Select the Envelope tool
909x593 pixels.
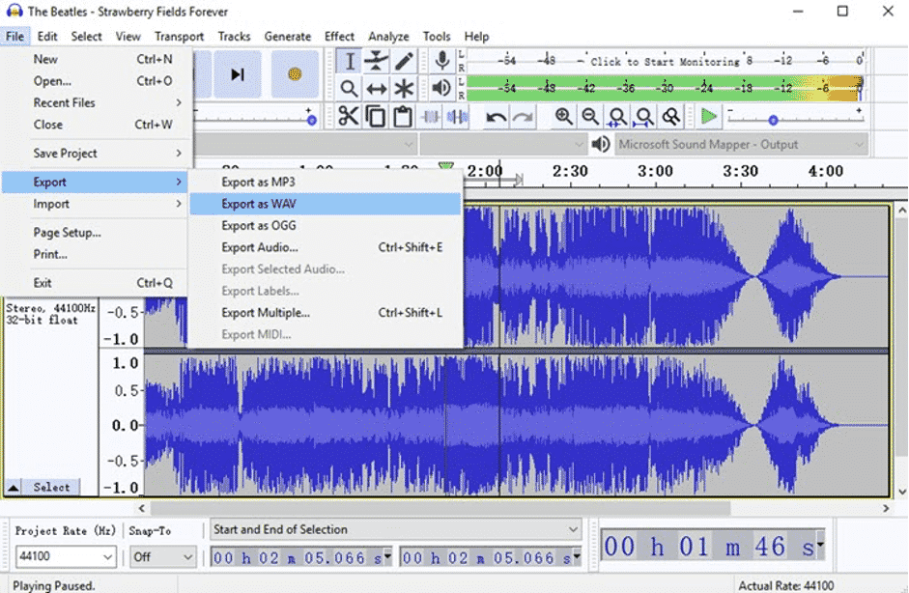[x=376, y=61]
